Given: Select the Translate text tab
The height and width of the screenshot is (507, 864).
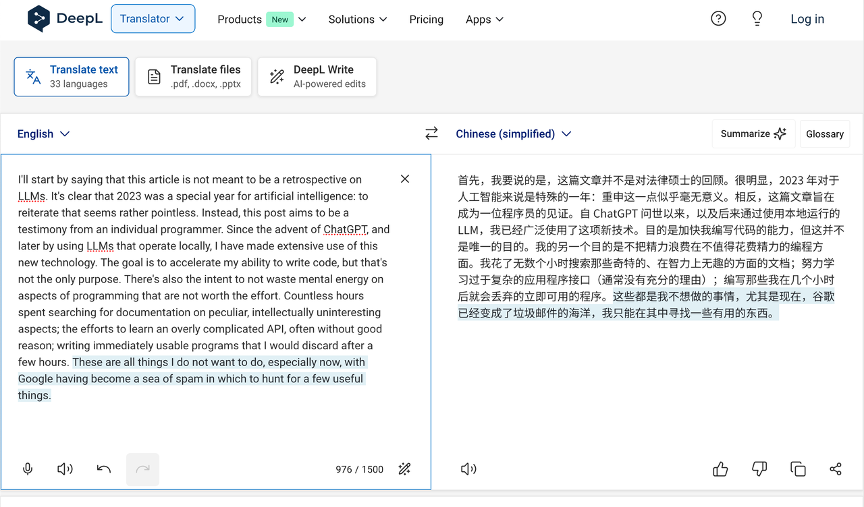Looking at the screenshot, I should pos(72,77).
